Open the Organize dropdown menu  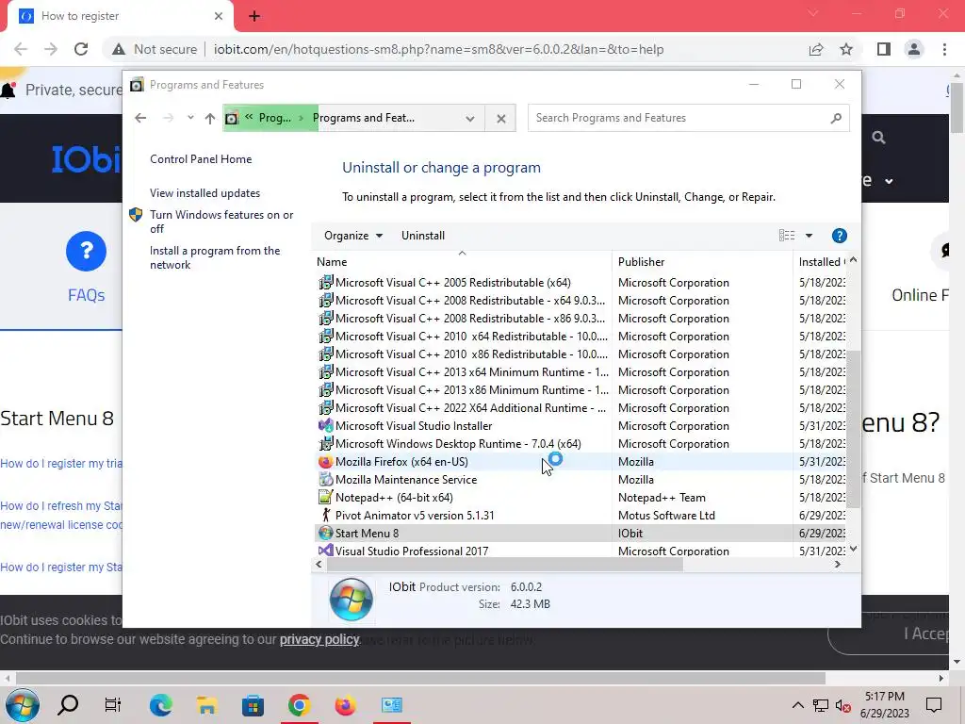click(x=353, y=235)
